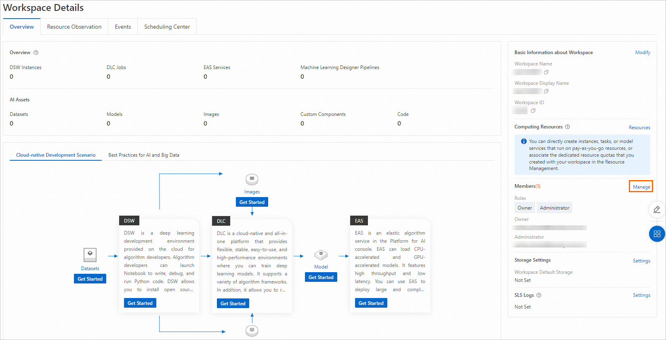Viewport: 666px width, 340px height.
Task: Click the Overview help question-mark icon
Action: pos(36,52)
